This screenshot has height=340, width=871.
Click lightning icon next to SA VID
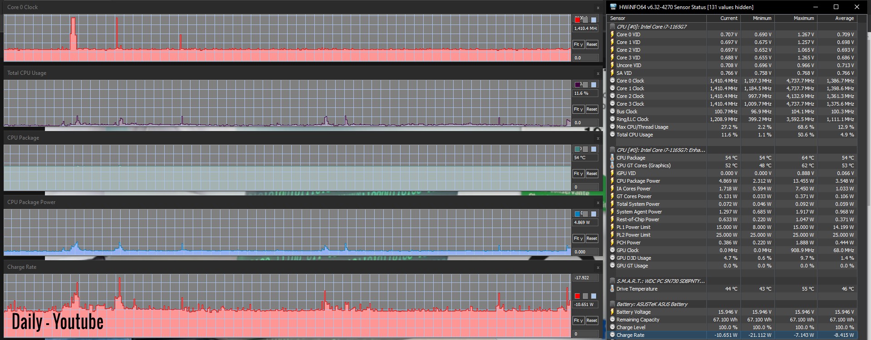coord(612,73)
